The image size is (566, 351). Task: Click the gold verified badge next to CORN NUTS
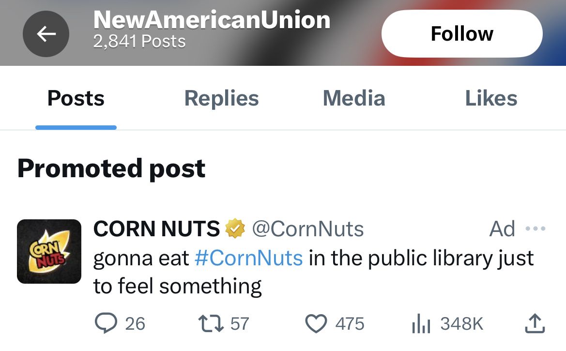(x=234, y=229)
